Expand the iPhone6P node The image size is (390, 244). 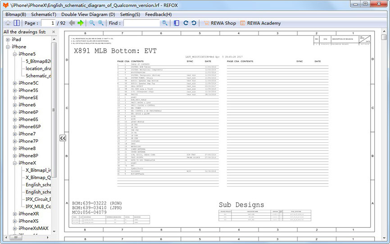coord(15,112)
